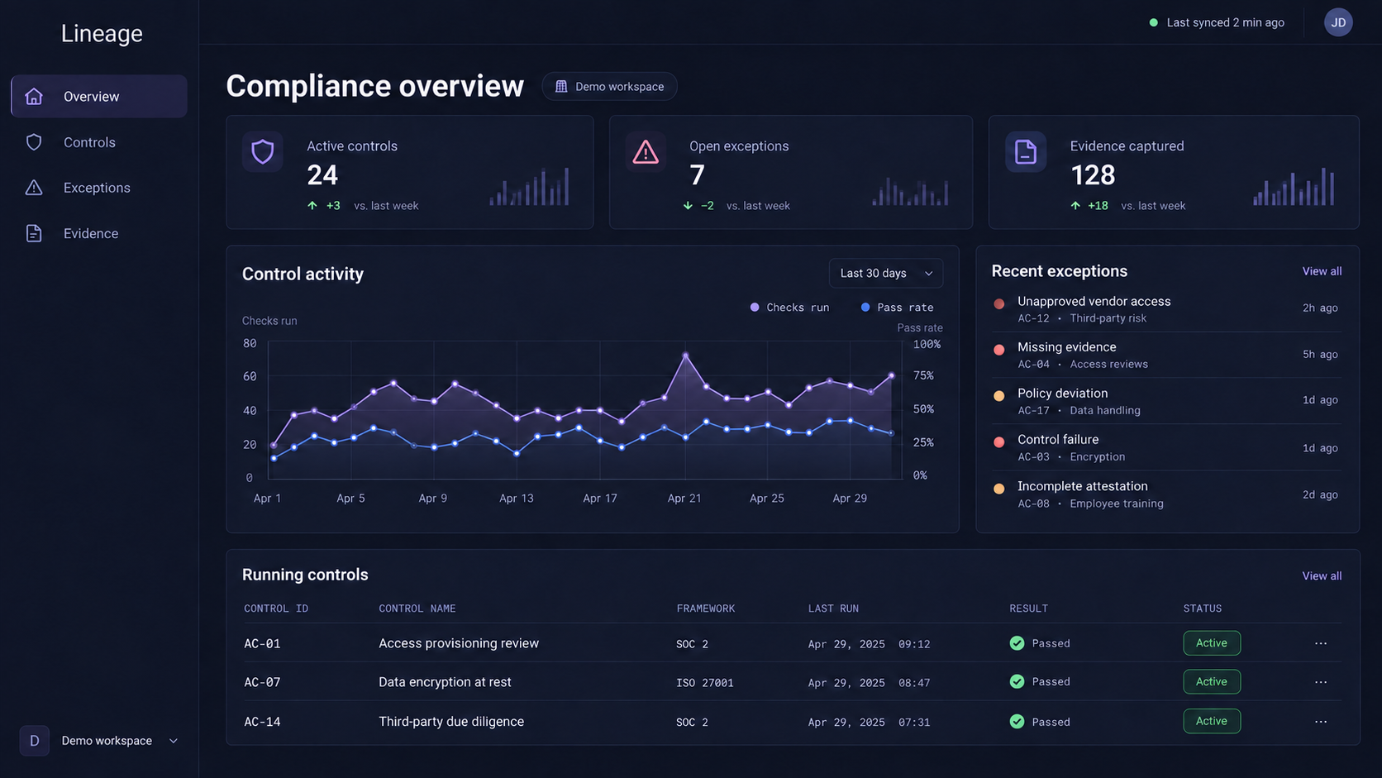Expand the Demo workspace switcher in sidebar

point(99,741)
